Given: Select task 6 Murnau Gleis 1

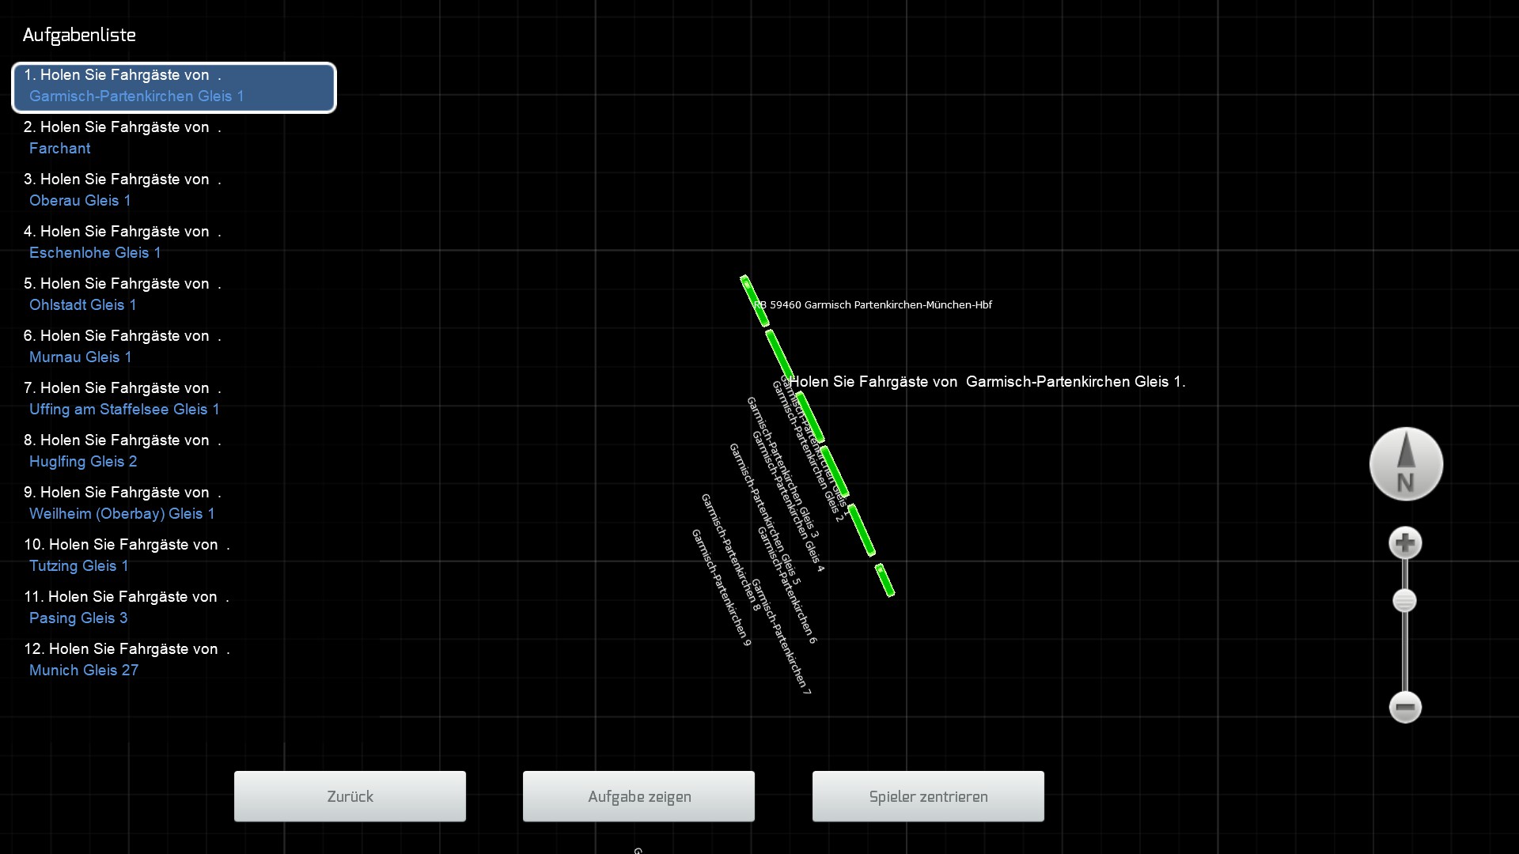Looking at the screenshot, I should click(123, 346).
